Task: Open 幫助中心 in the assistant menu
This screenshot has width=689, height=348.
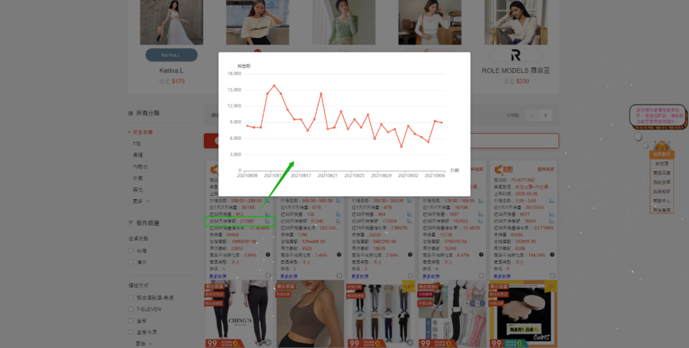Action: 661,201
